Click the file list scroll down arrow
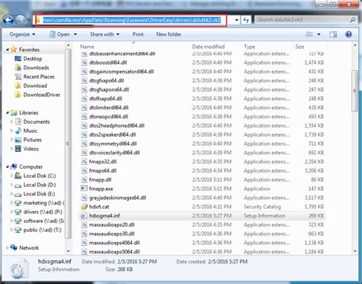 (355, 251)
